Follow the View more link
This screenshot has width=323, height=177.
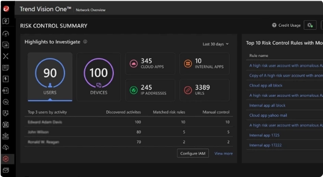point(223,153)
